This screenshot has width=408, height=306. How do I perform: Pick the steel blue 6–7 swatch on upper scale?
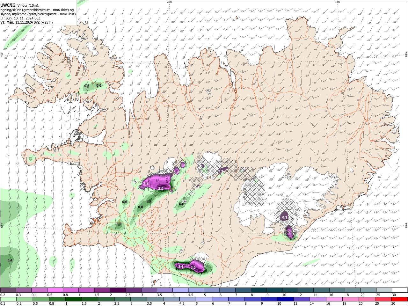228,290
